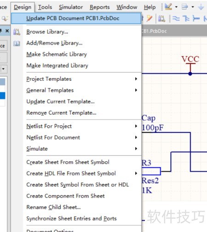Viewport: 207px width, 232px height.
Task: Click the place bus toolbar icon
Action: point(186,18)
